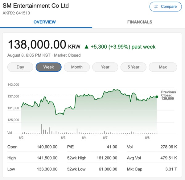185x180 pixels.
Task: Click the +5,300 (+3.99%) past week text
Action: pos(123,47)
